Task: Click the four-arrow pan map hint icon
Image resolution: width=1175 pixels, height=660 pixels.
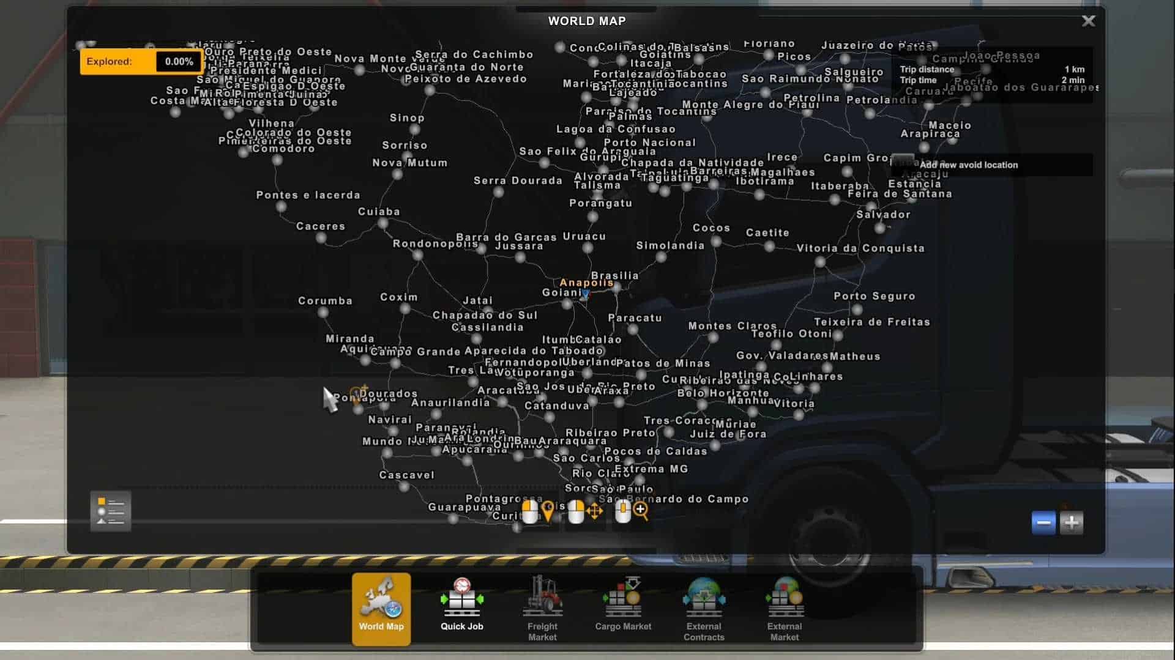Action: tap(594, 511)
